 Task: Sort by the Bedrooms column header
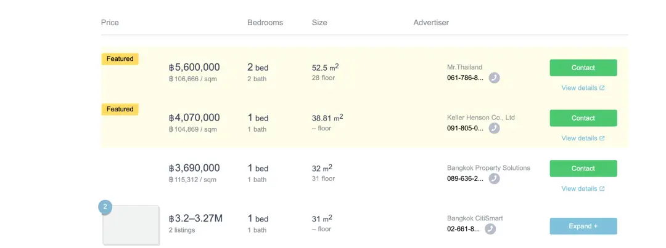pyautogui.click(x=265, y=23)
